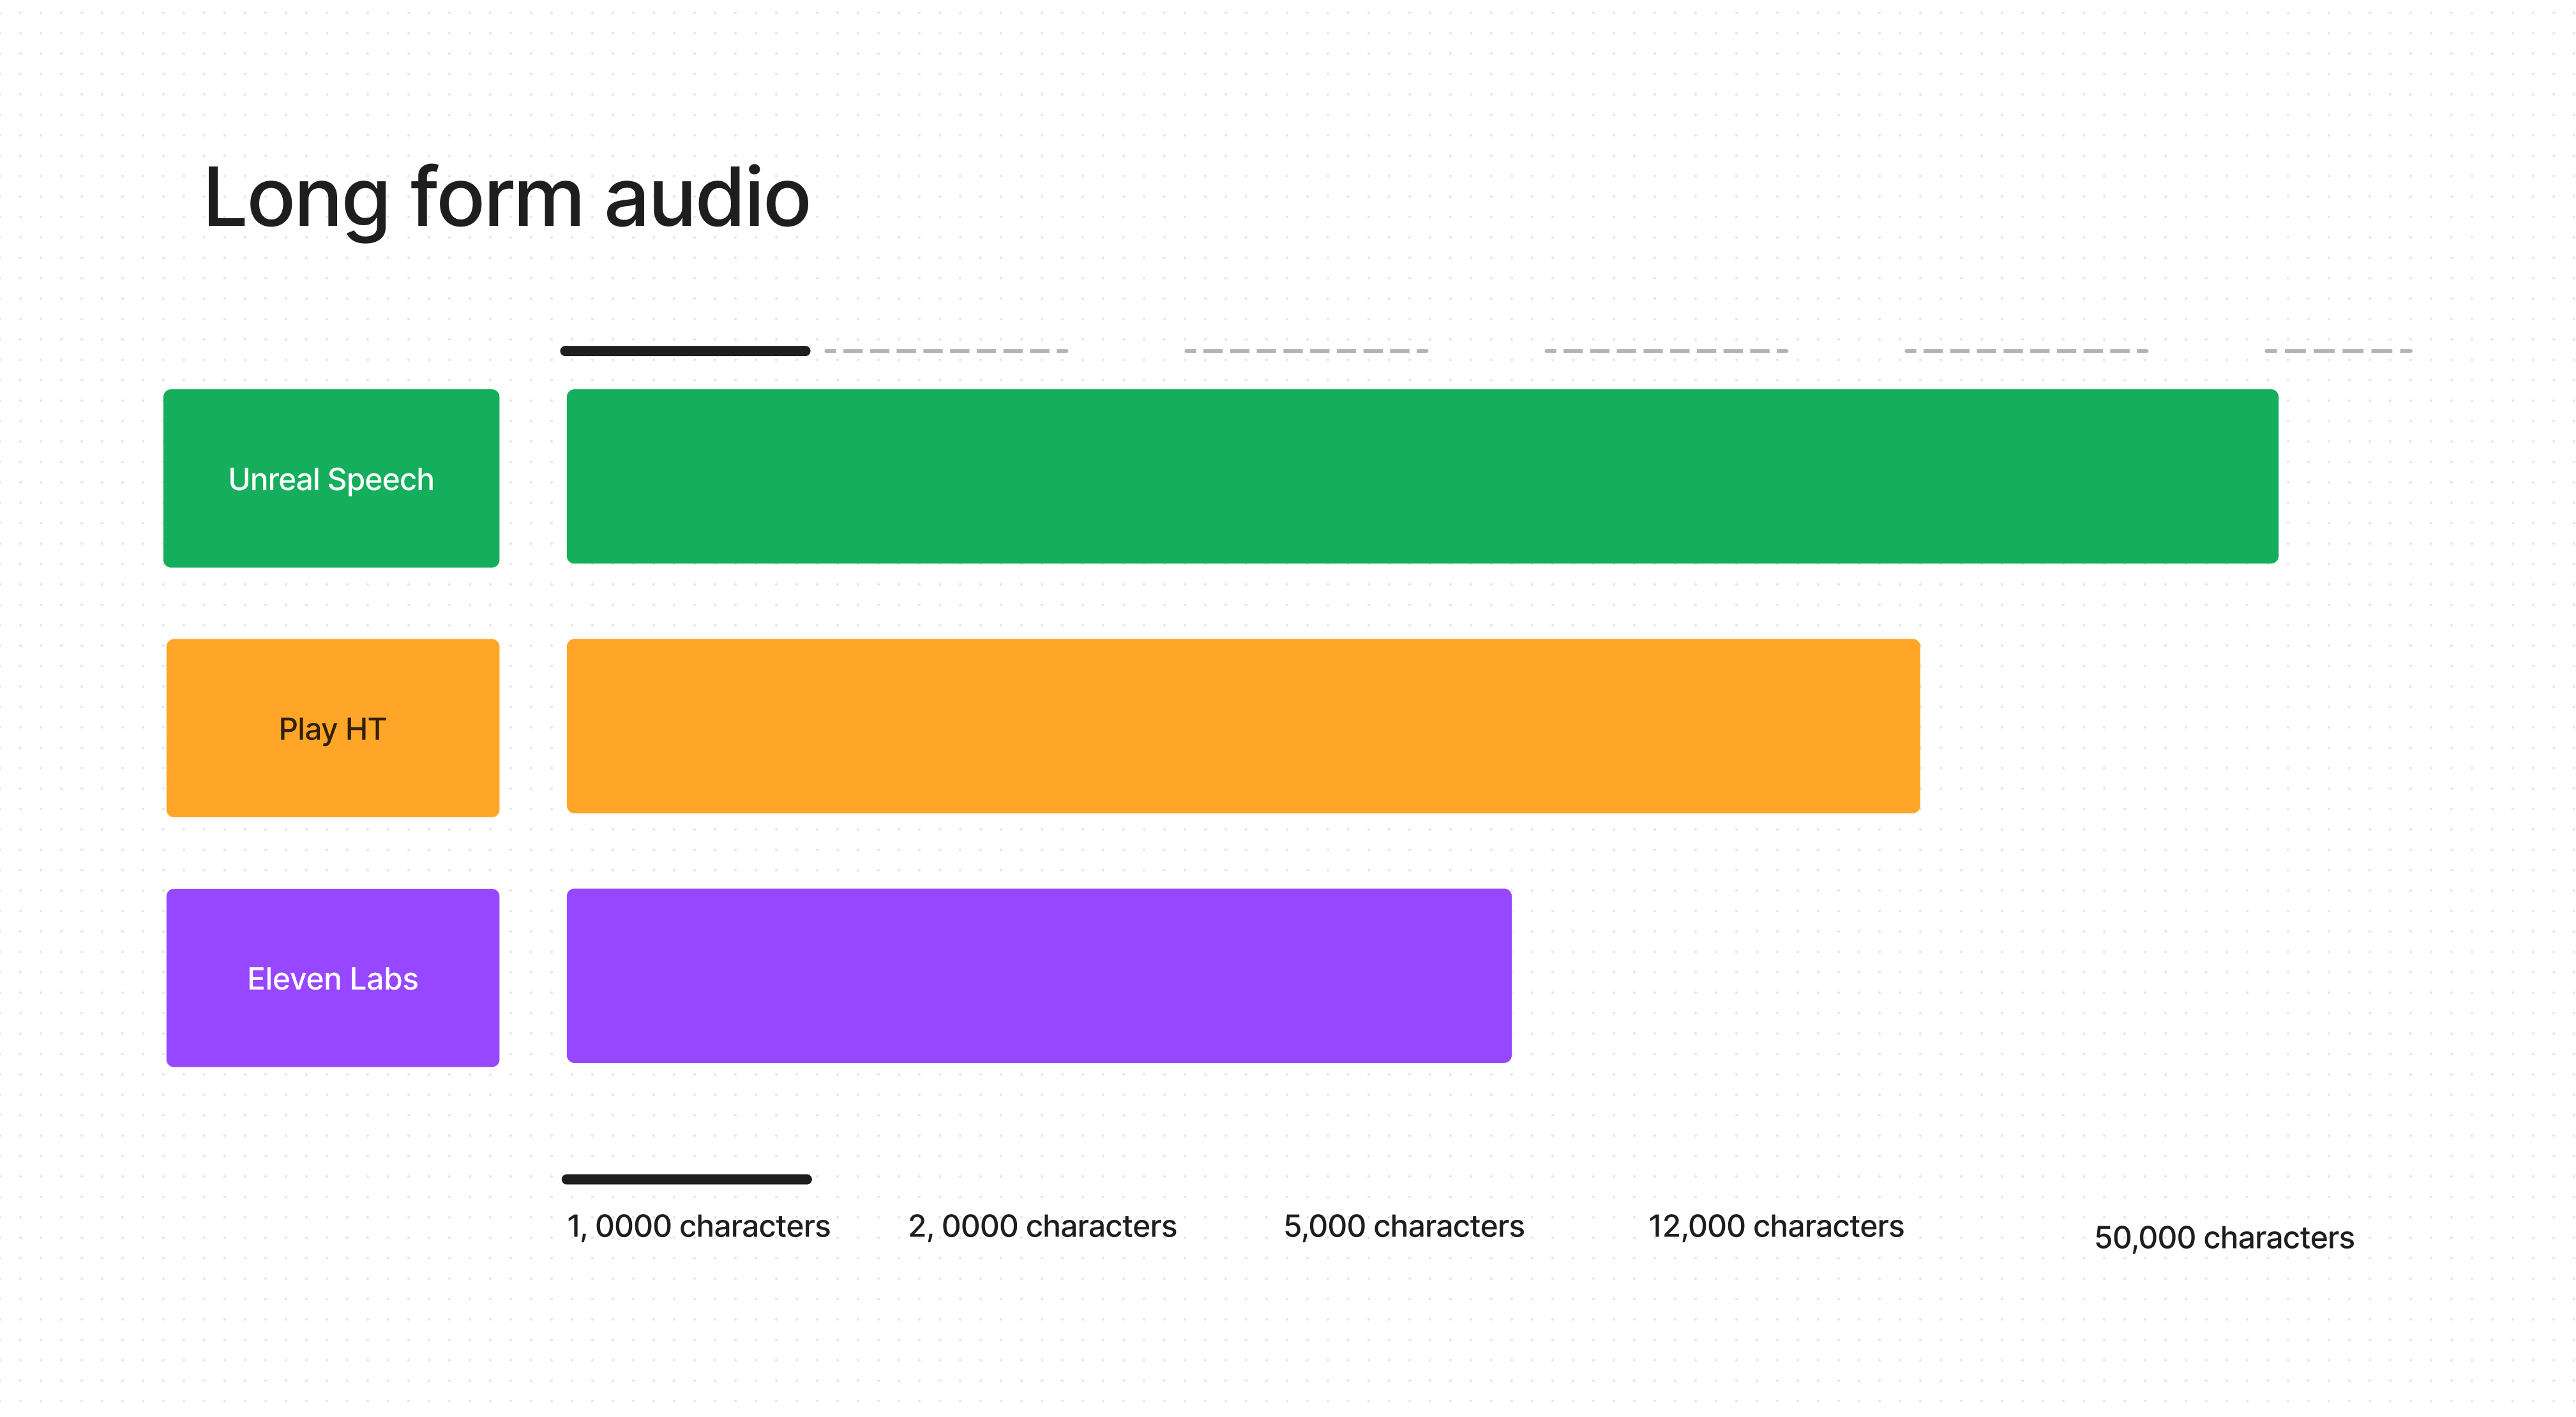Select the orange Play HT bar
Viewport: 2576px width, 1417px height.
pos(1243,727)
